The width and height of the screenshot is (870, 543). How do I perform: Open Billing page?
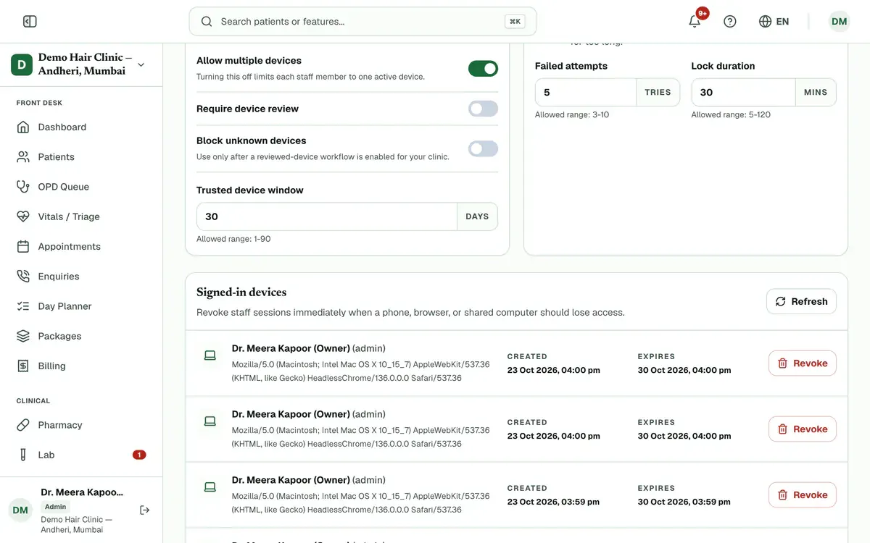(81, 366)
